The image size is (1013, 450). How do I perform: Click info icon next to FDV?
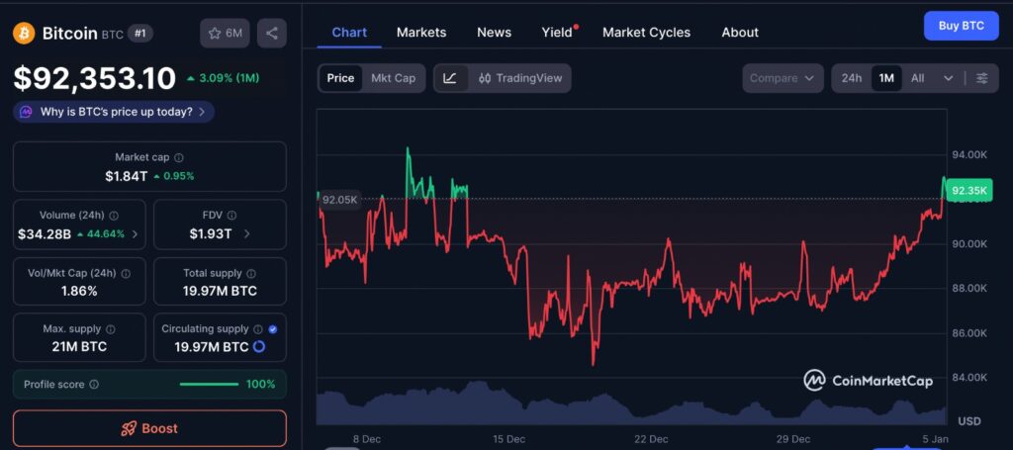coord(231,216)
